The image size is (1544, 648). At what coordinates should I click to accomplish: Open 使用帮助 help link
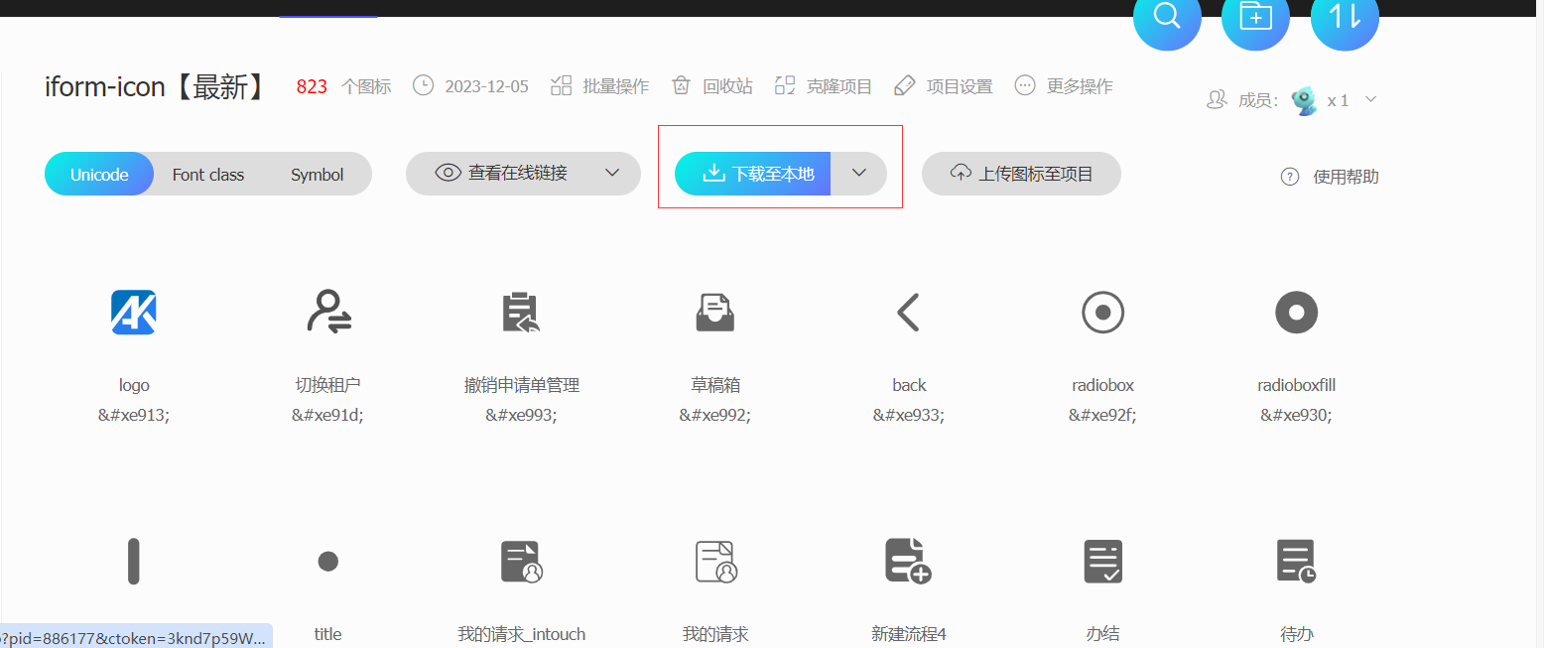pyautogui.click(x=1331, y=177)
